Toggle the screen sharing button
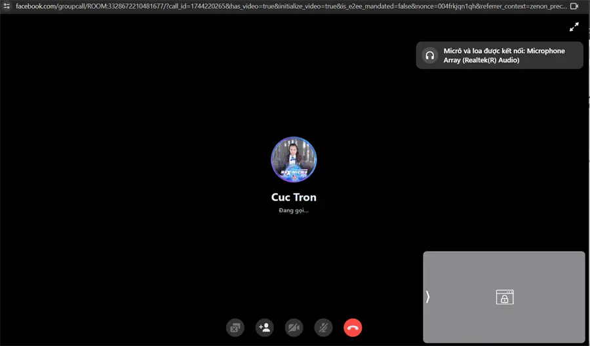The width and height of the screenshot is (590, 346). (x=235, y=328)
